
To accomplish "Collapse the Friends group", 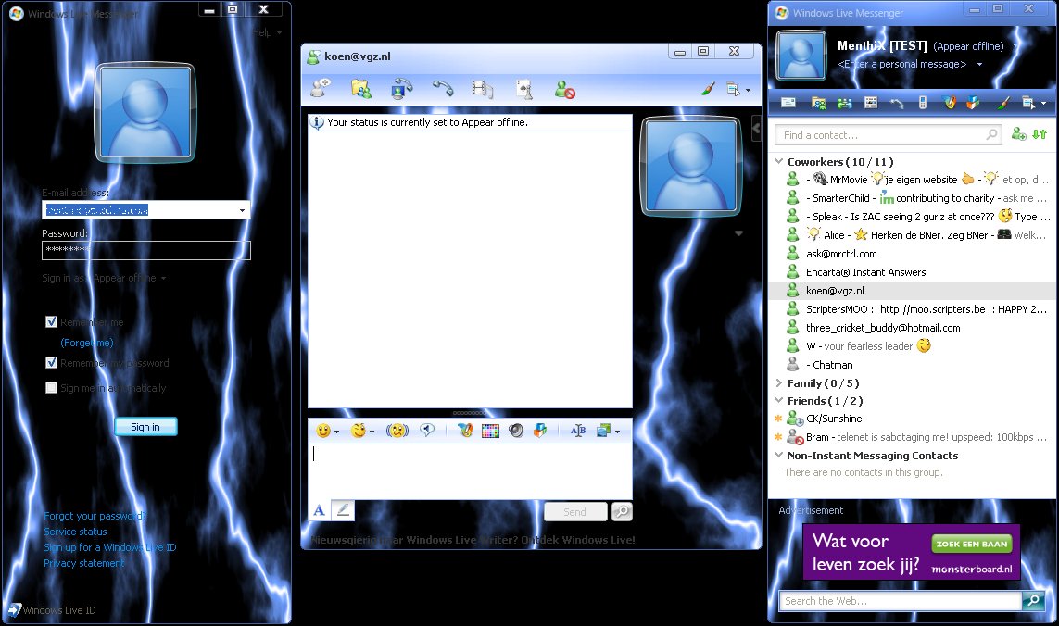I will click(778, 400).
